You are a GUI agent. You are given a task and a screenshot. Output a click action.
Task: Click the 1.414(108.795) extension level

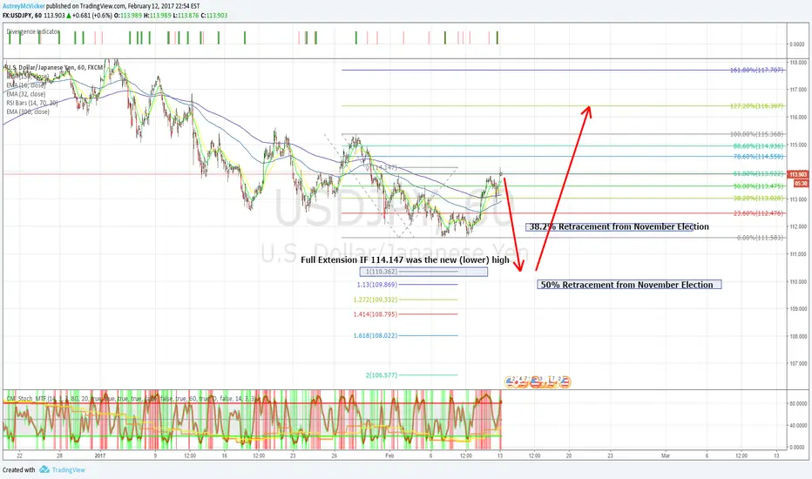pos(376,314)
